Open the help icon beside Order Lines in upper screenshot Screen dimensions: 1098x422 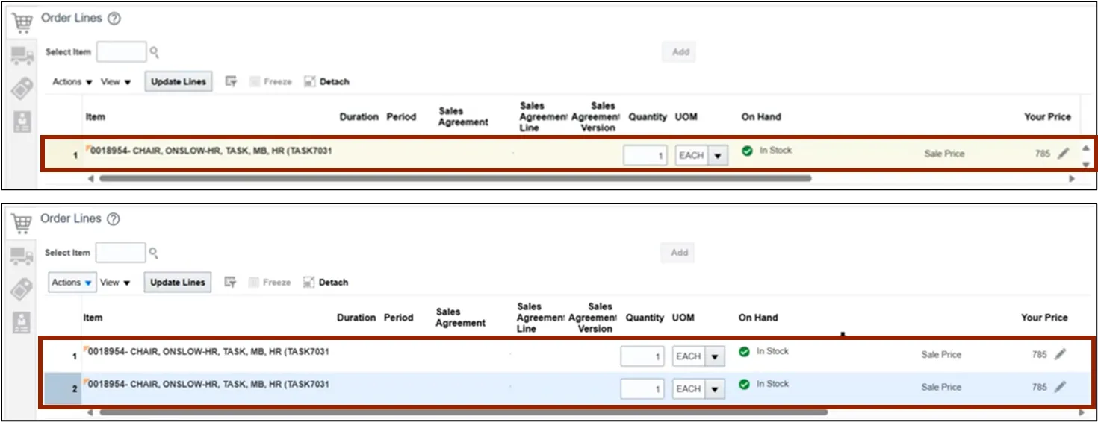(114, 19)
